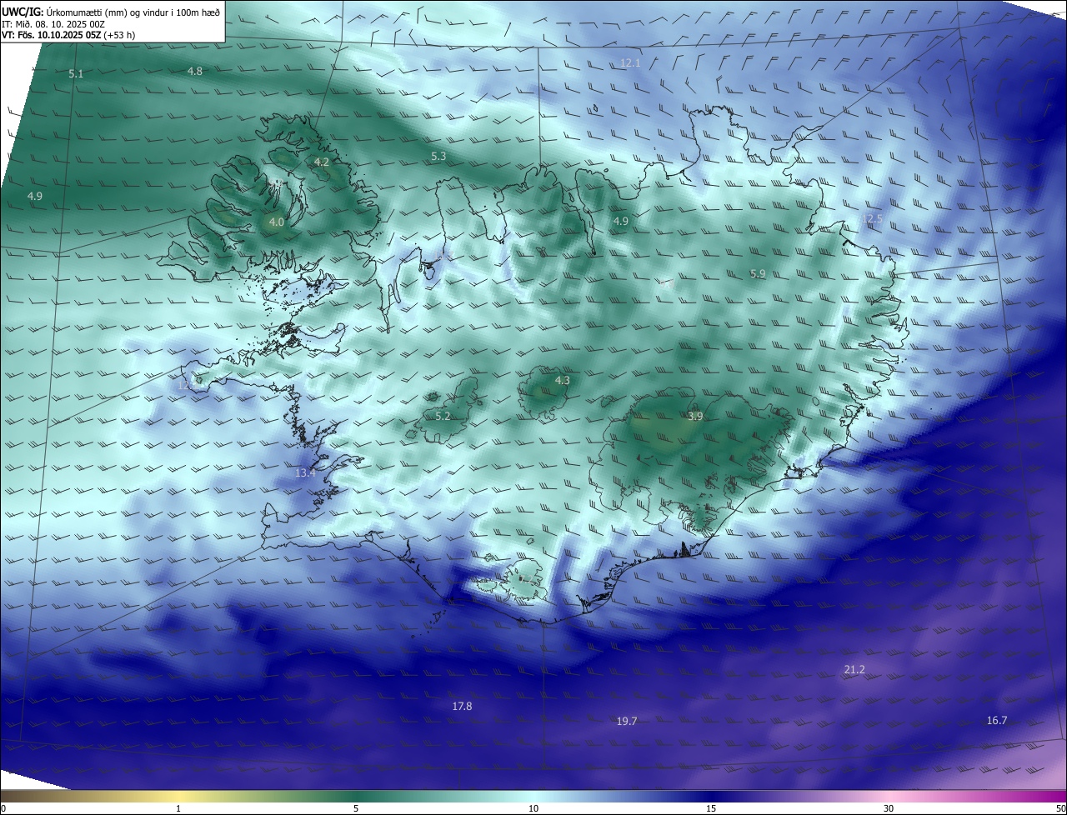This screenshot has width=1067, height=815.
Task: Click the 13.4 value label
Action: [305, 473]
